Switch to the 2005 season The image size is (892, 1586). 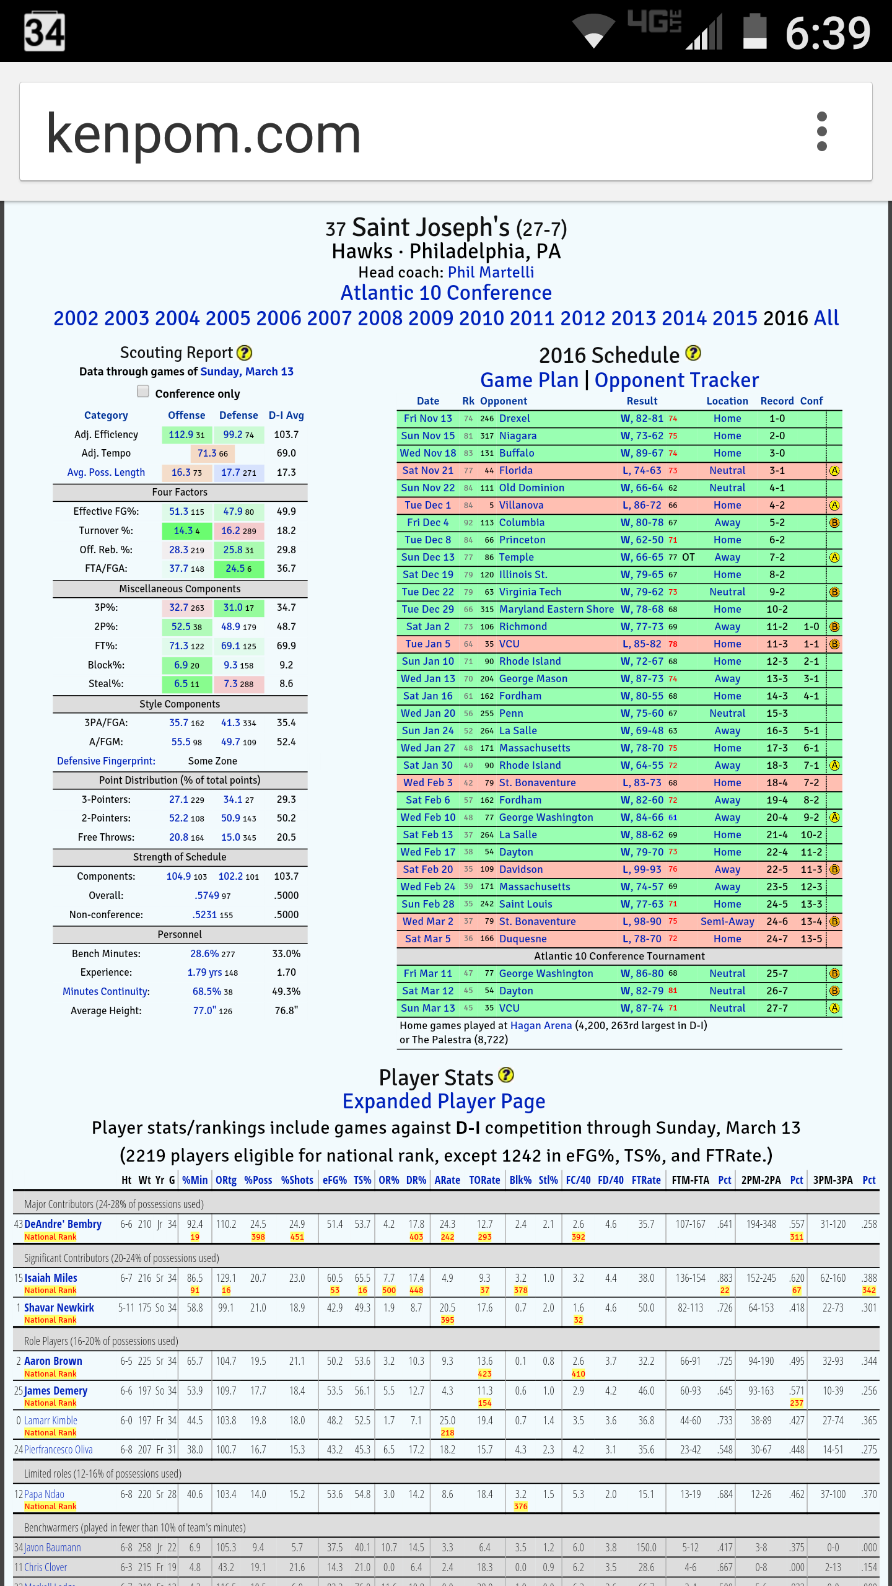(x=228, y=318)
